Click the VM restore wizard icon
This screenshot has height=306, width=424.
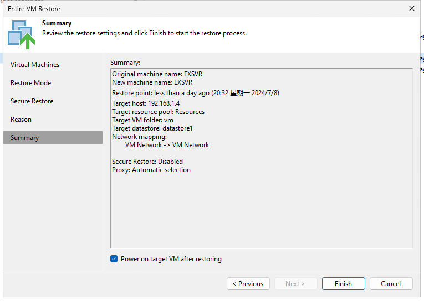coord(22,34)
